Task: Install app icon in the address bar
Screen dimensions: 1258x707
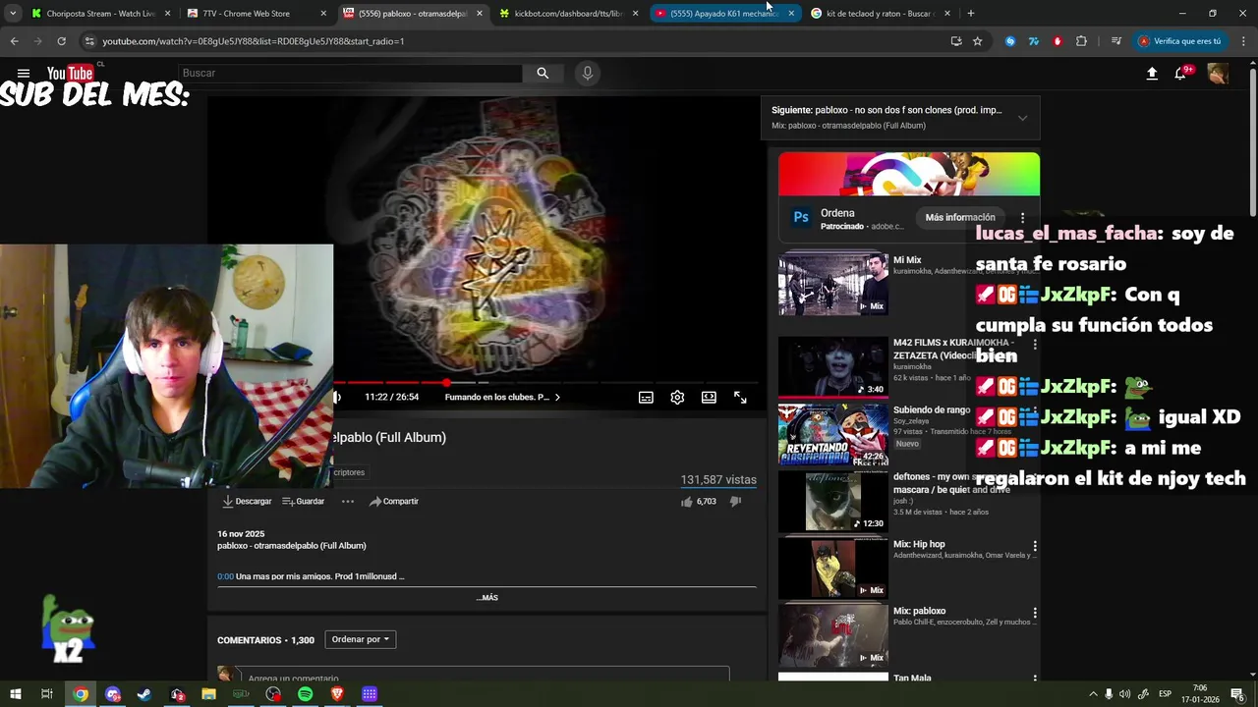Action: (955, 41)
